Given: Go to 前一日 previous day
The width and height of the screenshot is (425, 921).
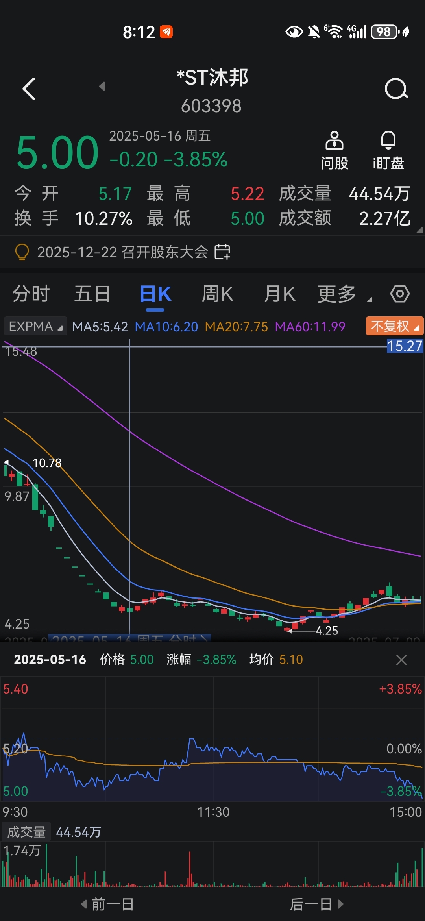Looking at the screenshot, I should tap(107, 904).
